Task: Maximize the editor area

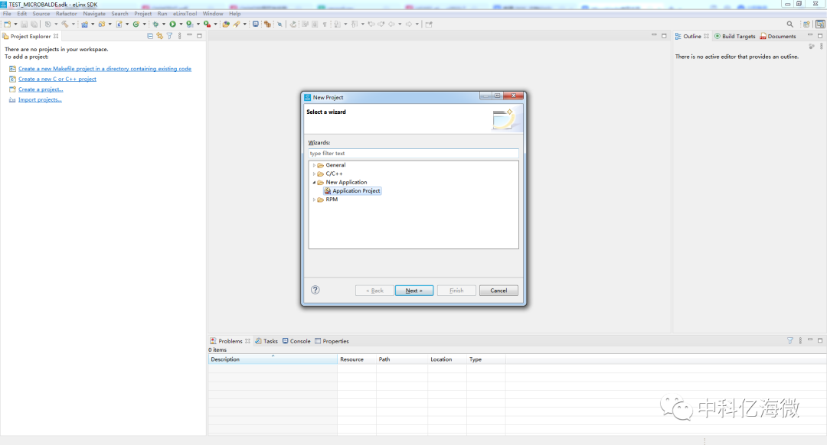Action: pyautogui.click(x=664, y=36)
